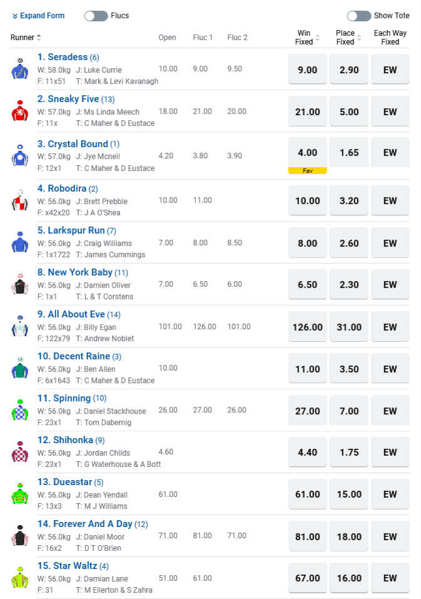Expand Form for all runners
Image resolution: width=421 pixels, height=599 pixels.
[38, 16]
